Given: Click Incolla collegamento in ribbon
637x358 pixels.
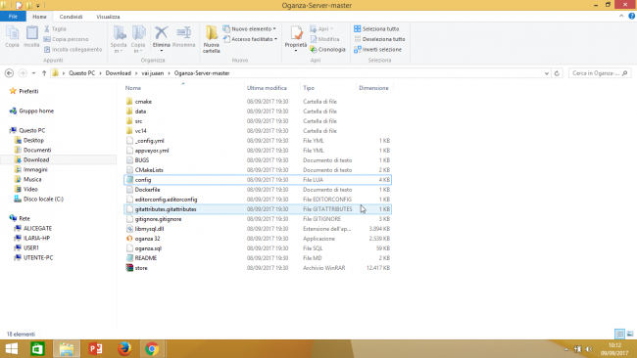Looking at the screenshot, I should pos(73,50).
